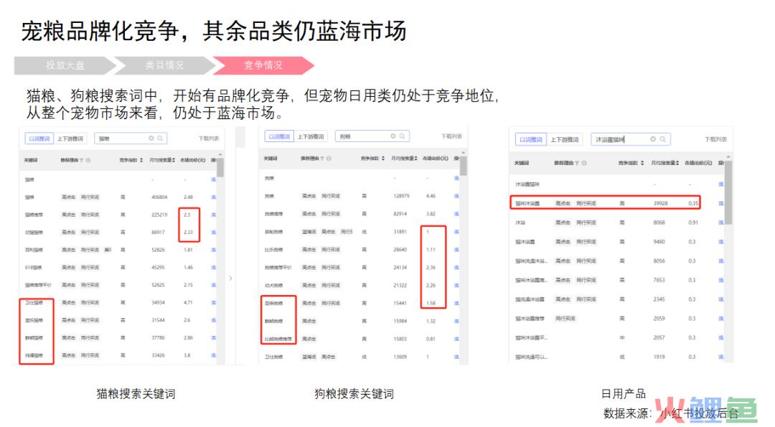The width and height of the screenshot is (775, 427).
Task: Focus the 沐浴露猫咪 search field
Action: coord(631,139)
